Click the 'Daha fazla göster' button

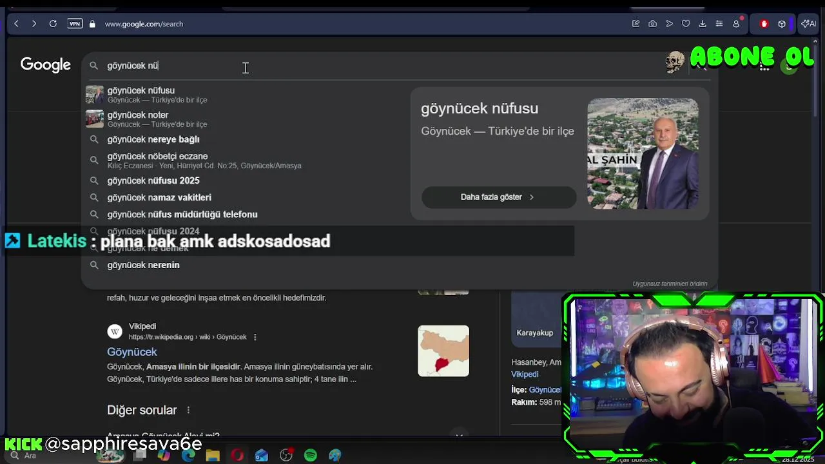498,197
